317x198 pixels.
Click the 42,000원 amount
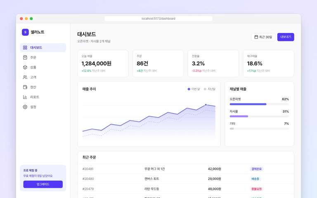(215, 169)
